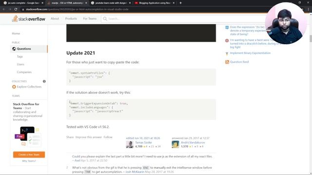Reload the page with the refresh icon

16,9
